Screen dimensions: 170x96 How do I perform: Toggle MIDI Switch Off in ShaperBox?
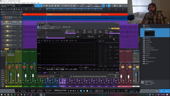86,67
